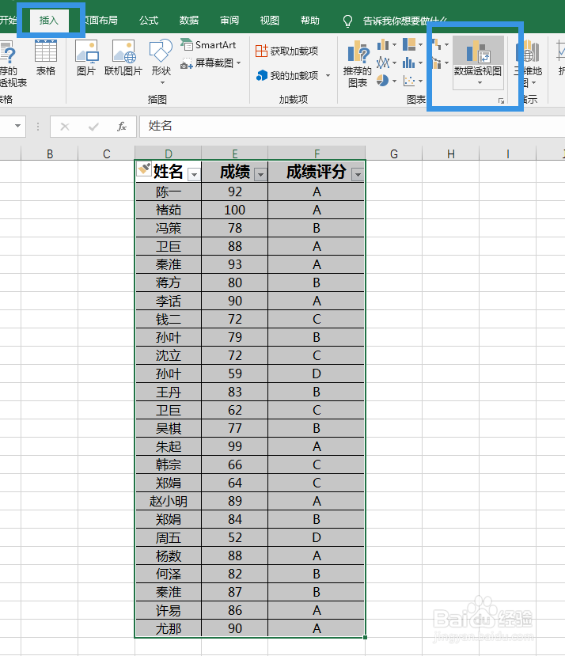Switch to the 审阅 Review tab
Image resolution: width=565 pixels, height=656 pixels.
coord(229,21)
